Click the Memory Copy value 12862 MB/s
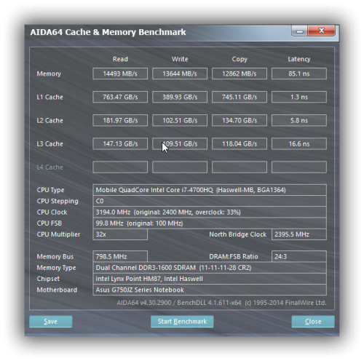Screen dimensions: 364x361 click(x=240, y=74)
